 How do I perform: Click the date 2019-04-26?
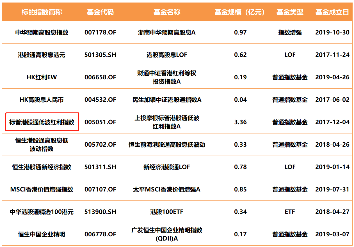332,77
